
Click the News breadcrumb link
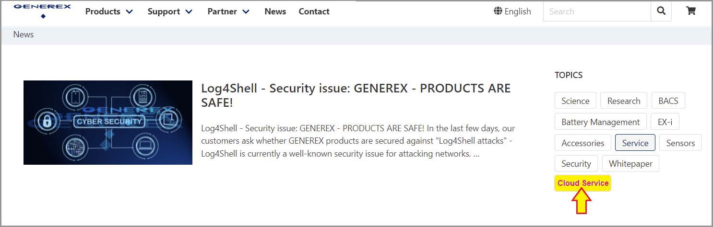click(x=24, y=34)
